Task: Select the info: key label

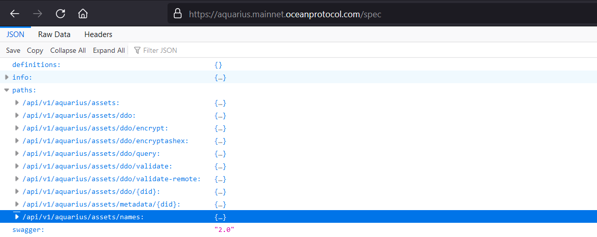Action: [x=22, y=78]
